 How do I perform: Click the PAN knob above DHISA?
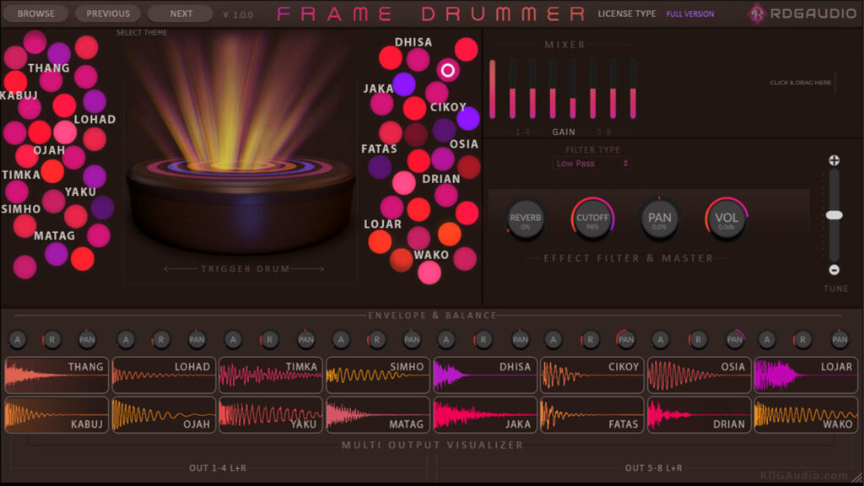pos(520,339)
